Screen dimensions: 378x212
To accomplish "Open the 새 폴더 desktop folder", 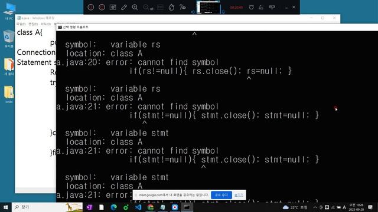I will [x=9, y=67].
